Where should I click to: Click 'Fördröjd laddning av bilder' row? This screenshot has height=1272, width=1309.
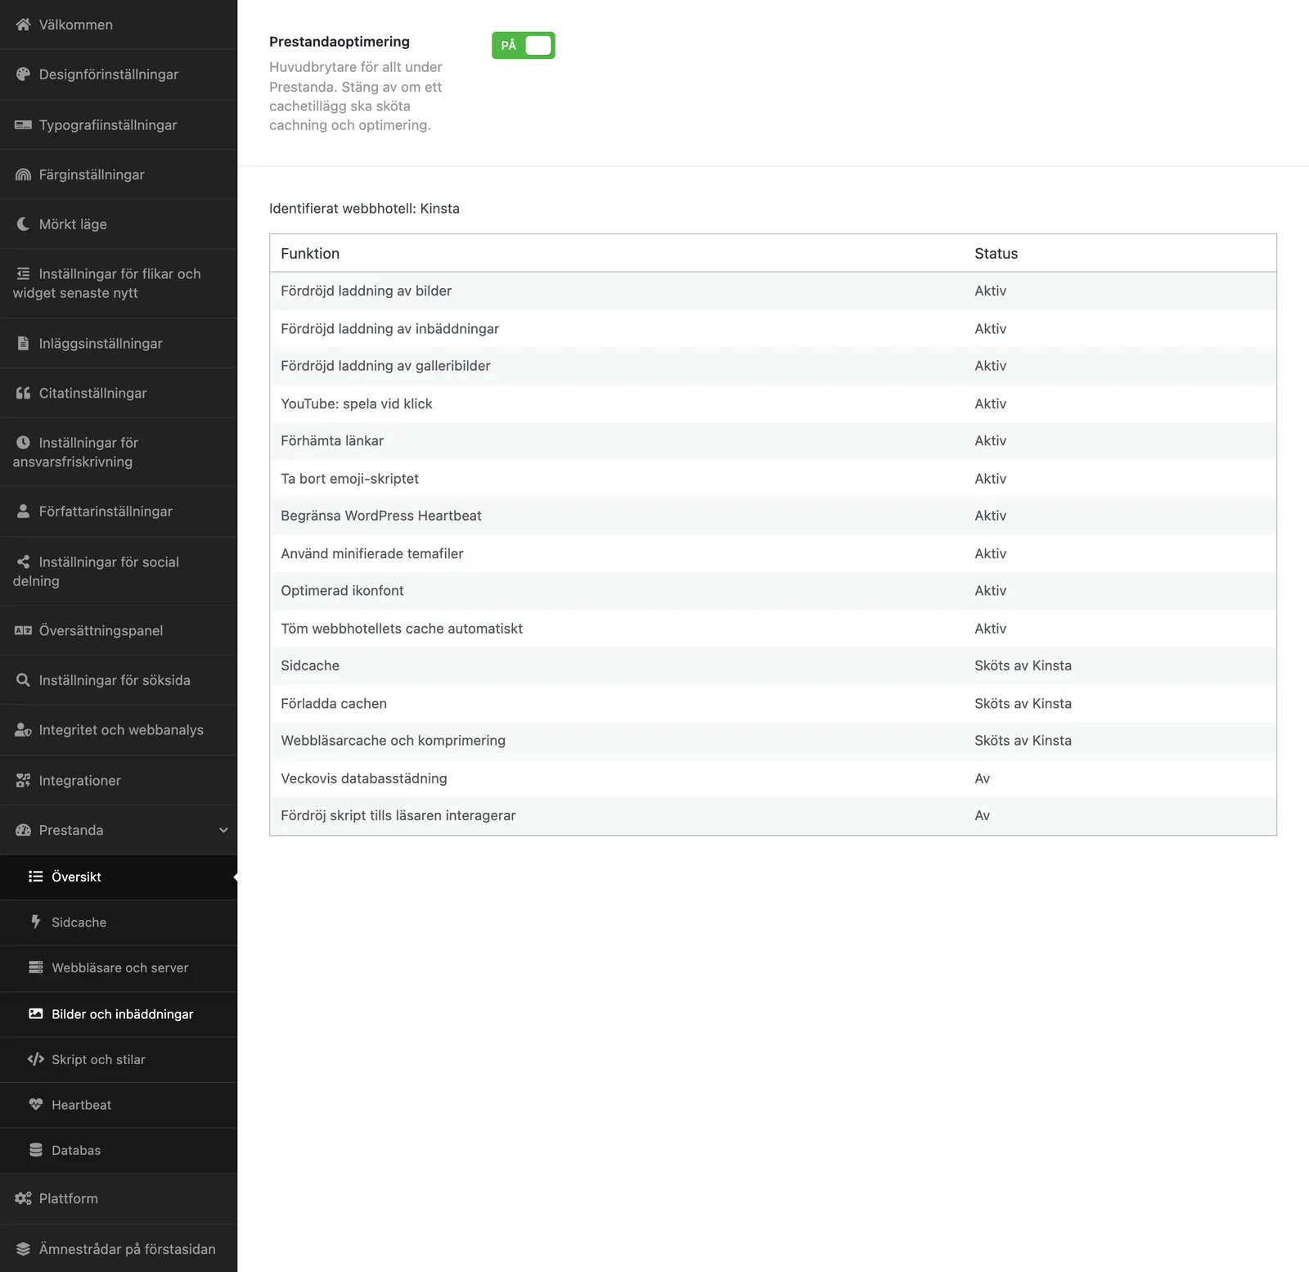point(773,291)
